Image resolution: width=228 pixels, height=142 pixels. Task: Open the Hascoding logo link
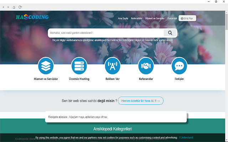(32, 17)
